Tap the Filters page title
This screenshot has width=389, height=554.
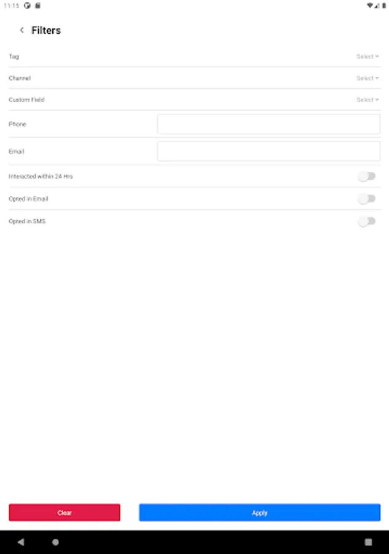pyautogui.click(x=46, y=30)
